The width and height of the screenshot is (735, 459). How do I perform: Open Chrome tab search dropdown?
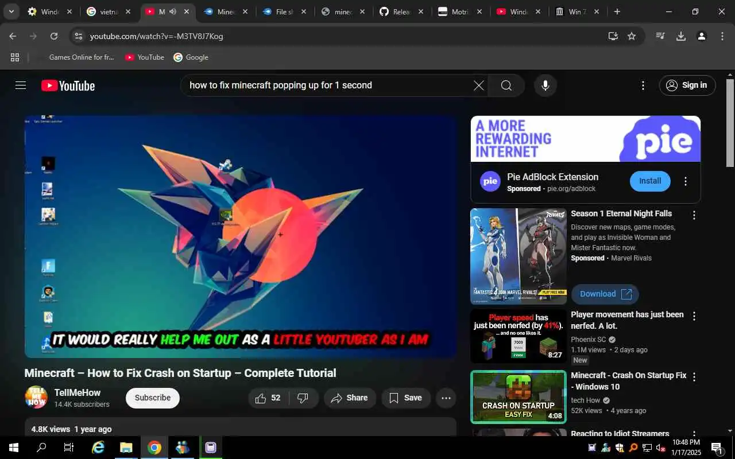(11, 11)
